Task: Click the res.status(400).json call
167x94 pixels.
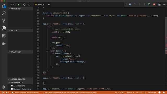Action: [x=68, y=56]
